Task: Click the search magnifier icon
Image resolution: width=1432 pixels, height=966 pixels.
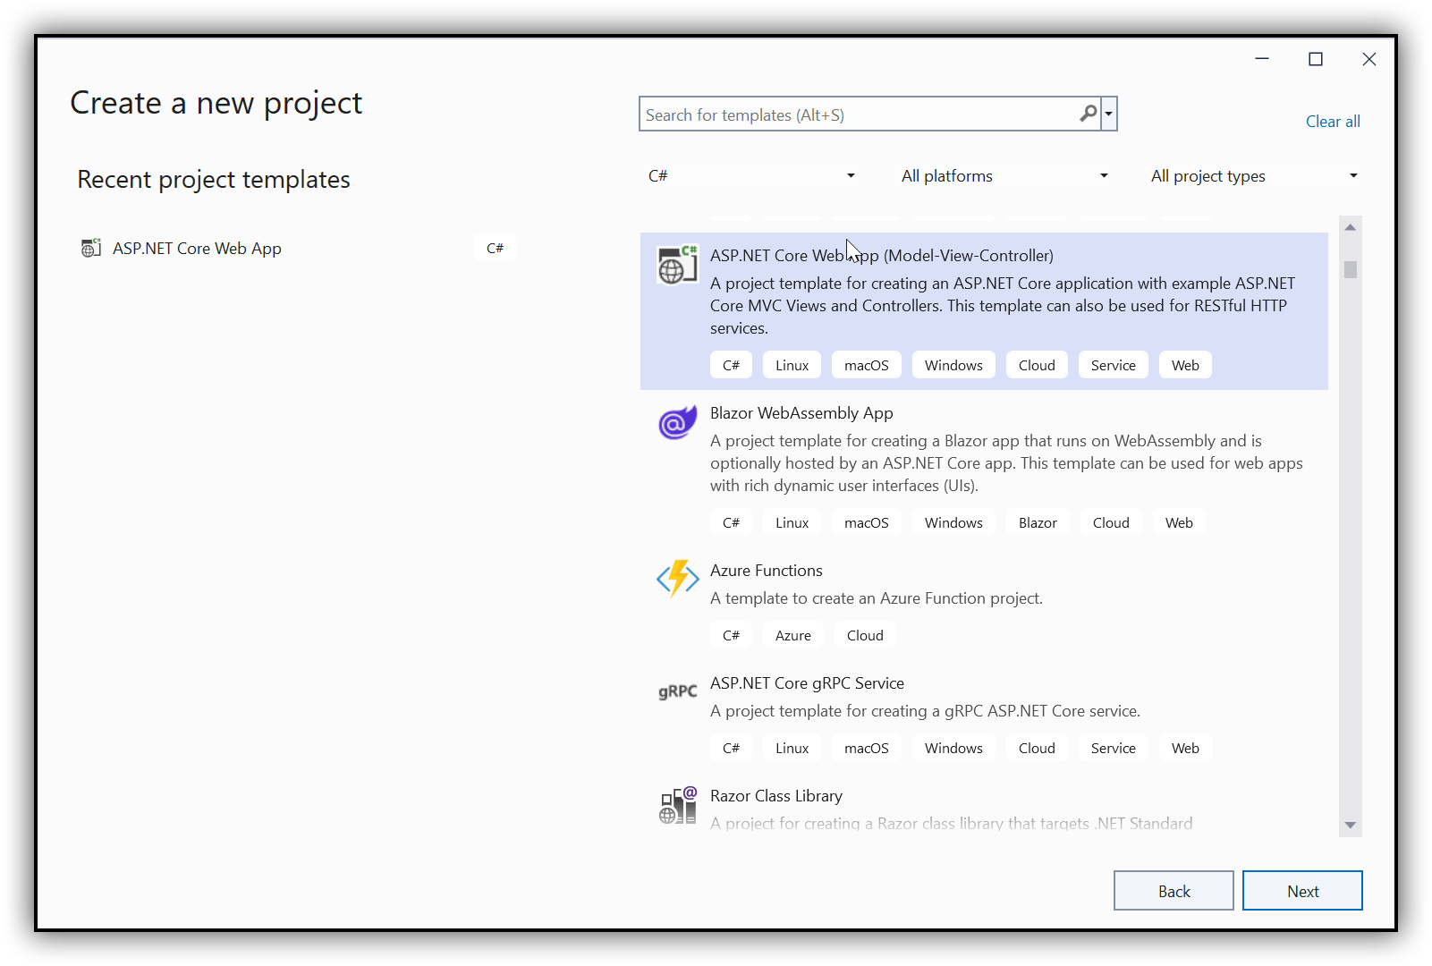Action: [1088, 114]
